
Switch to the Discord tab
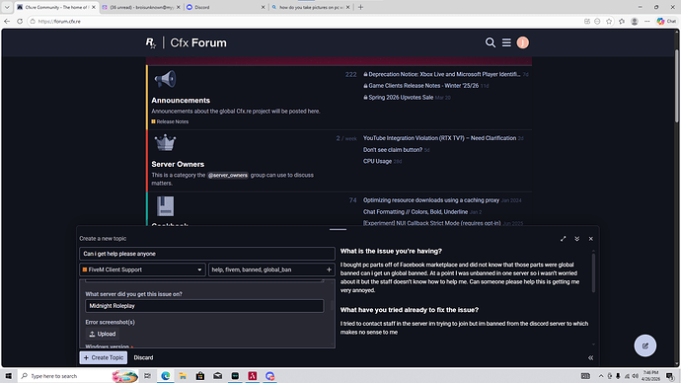[x=225, y=7]
